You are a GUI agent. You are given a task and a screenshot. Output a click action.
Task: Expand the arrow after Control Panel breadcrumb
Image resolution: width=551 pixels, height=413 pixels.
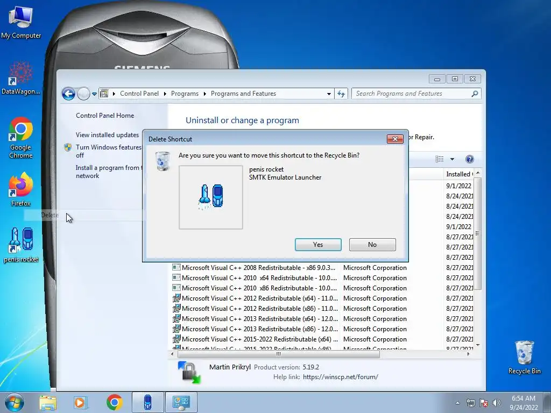[x=165, y=94]
